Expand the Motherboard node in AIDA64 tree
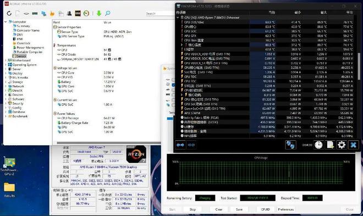 point(6,60)
